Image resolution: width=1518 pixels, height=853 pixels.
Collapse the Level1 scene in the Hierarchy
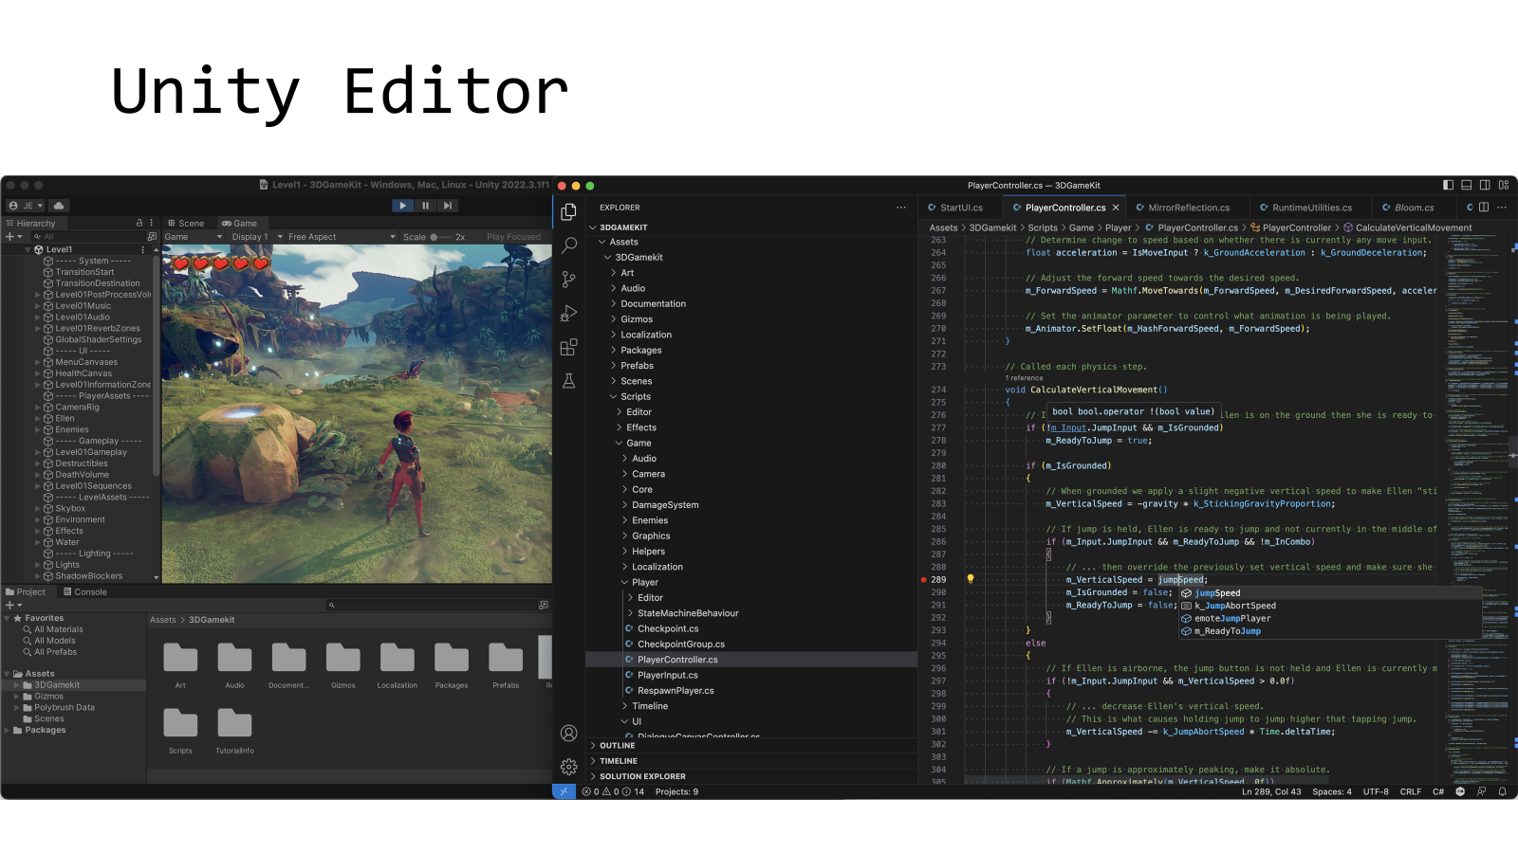pos(28,249)
